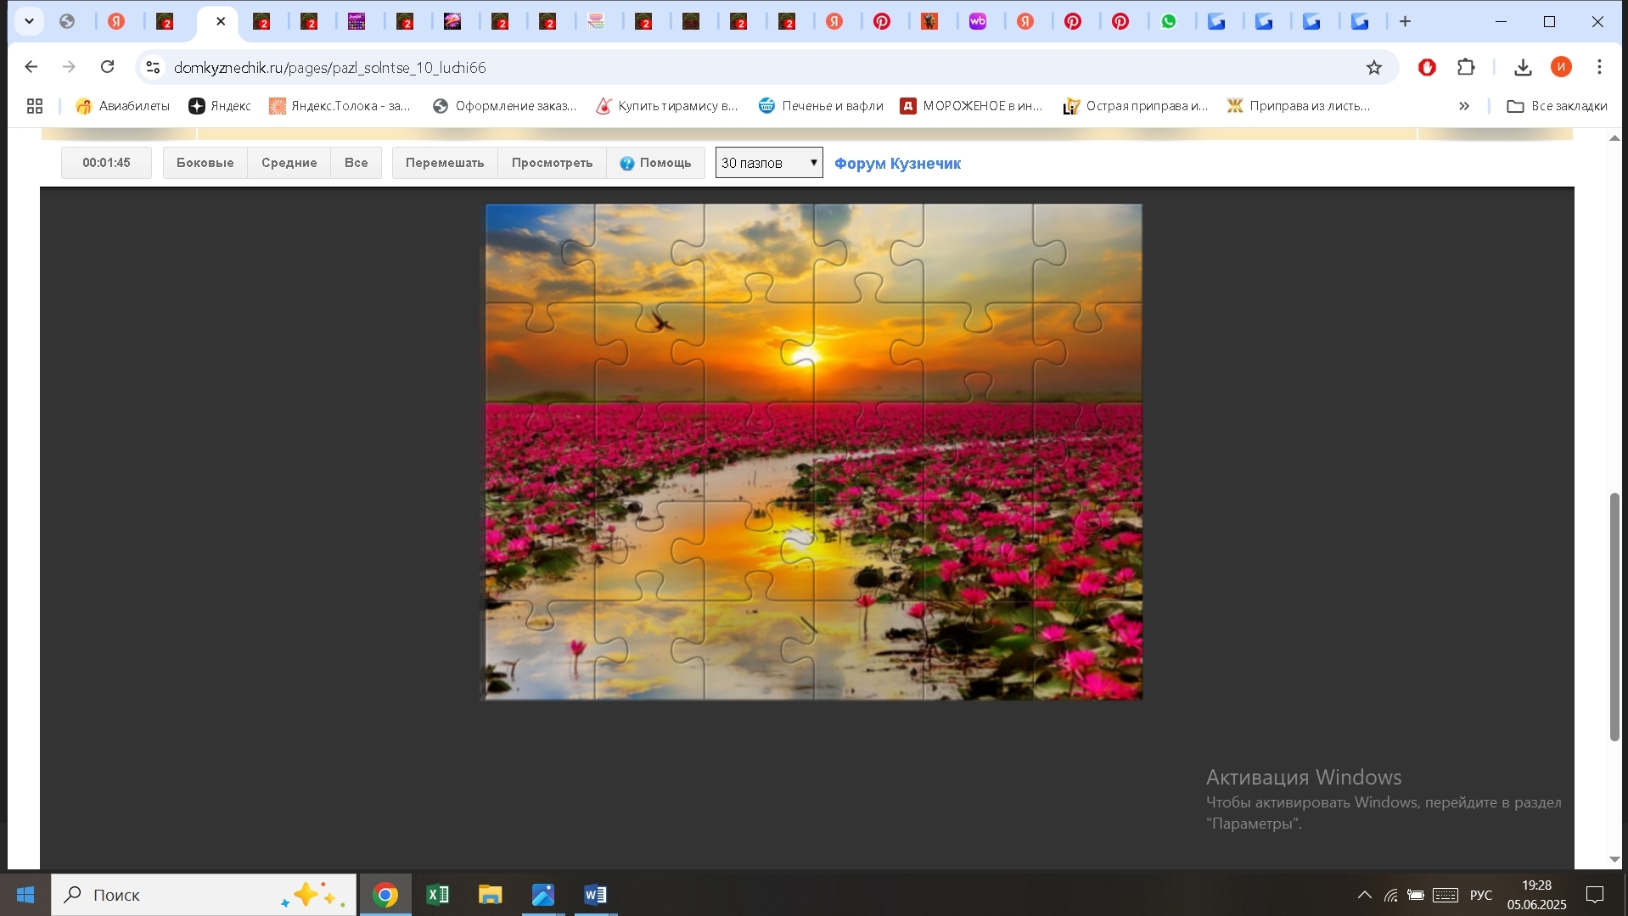Image resolution: width=1628 pixels, height=916 pixels.
Task: Go back to the previous page
Action: pos(31,67)
